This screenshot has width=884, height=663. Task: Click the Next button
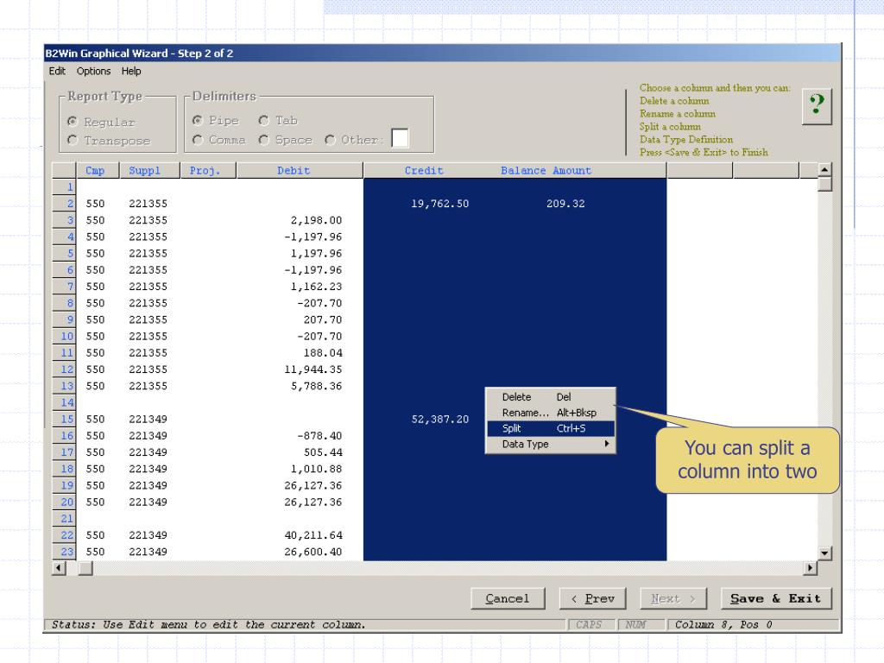pyautogui.click(x=673, y=598)
